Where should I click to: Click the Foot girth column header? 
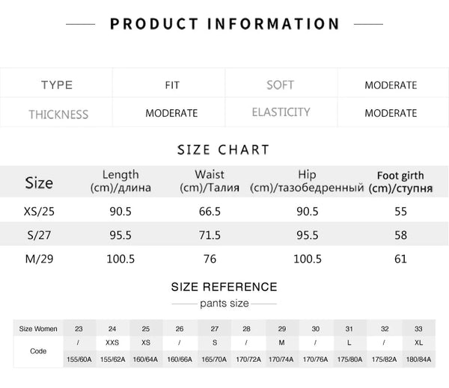pyautogui.click(x=400, y=181)
